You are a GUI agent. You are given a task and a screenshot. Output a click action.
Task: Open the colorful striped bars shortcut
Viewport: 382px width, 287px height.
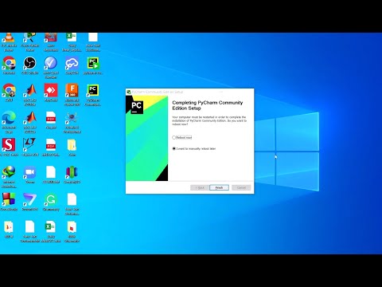72,175
